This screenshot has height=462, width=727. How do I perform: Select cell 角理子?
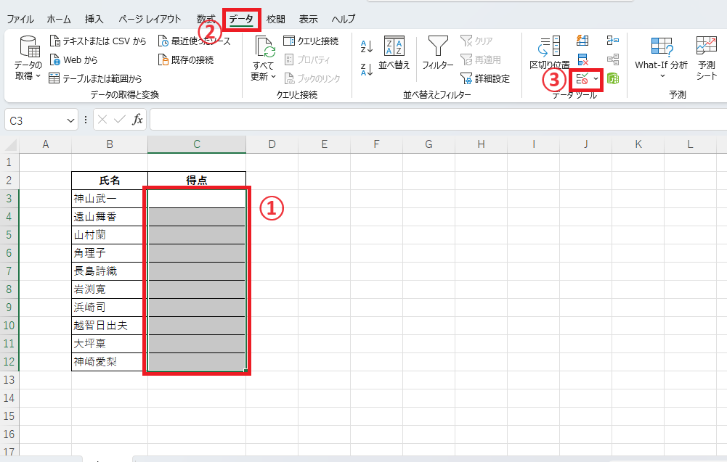click(x=110, y=252)
